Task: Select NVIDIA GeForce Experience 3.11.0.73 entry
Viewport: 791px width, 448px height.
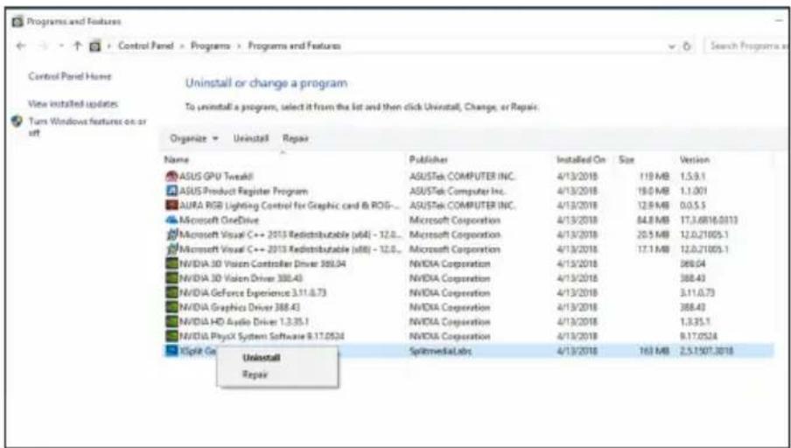Action: 255,293
